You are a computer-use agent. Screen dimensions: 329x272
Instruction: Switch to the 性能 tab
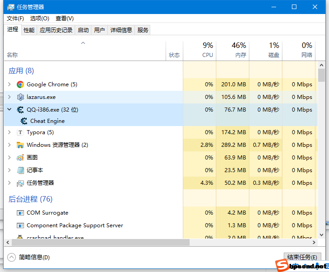point(29,30)
